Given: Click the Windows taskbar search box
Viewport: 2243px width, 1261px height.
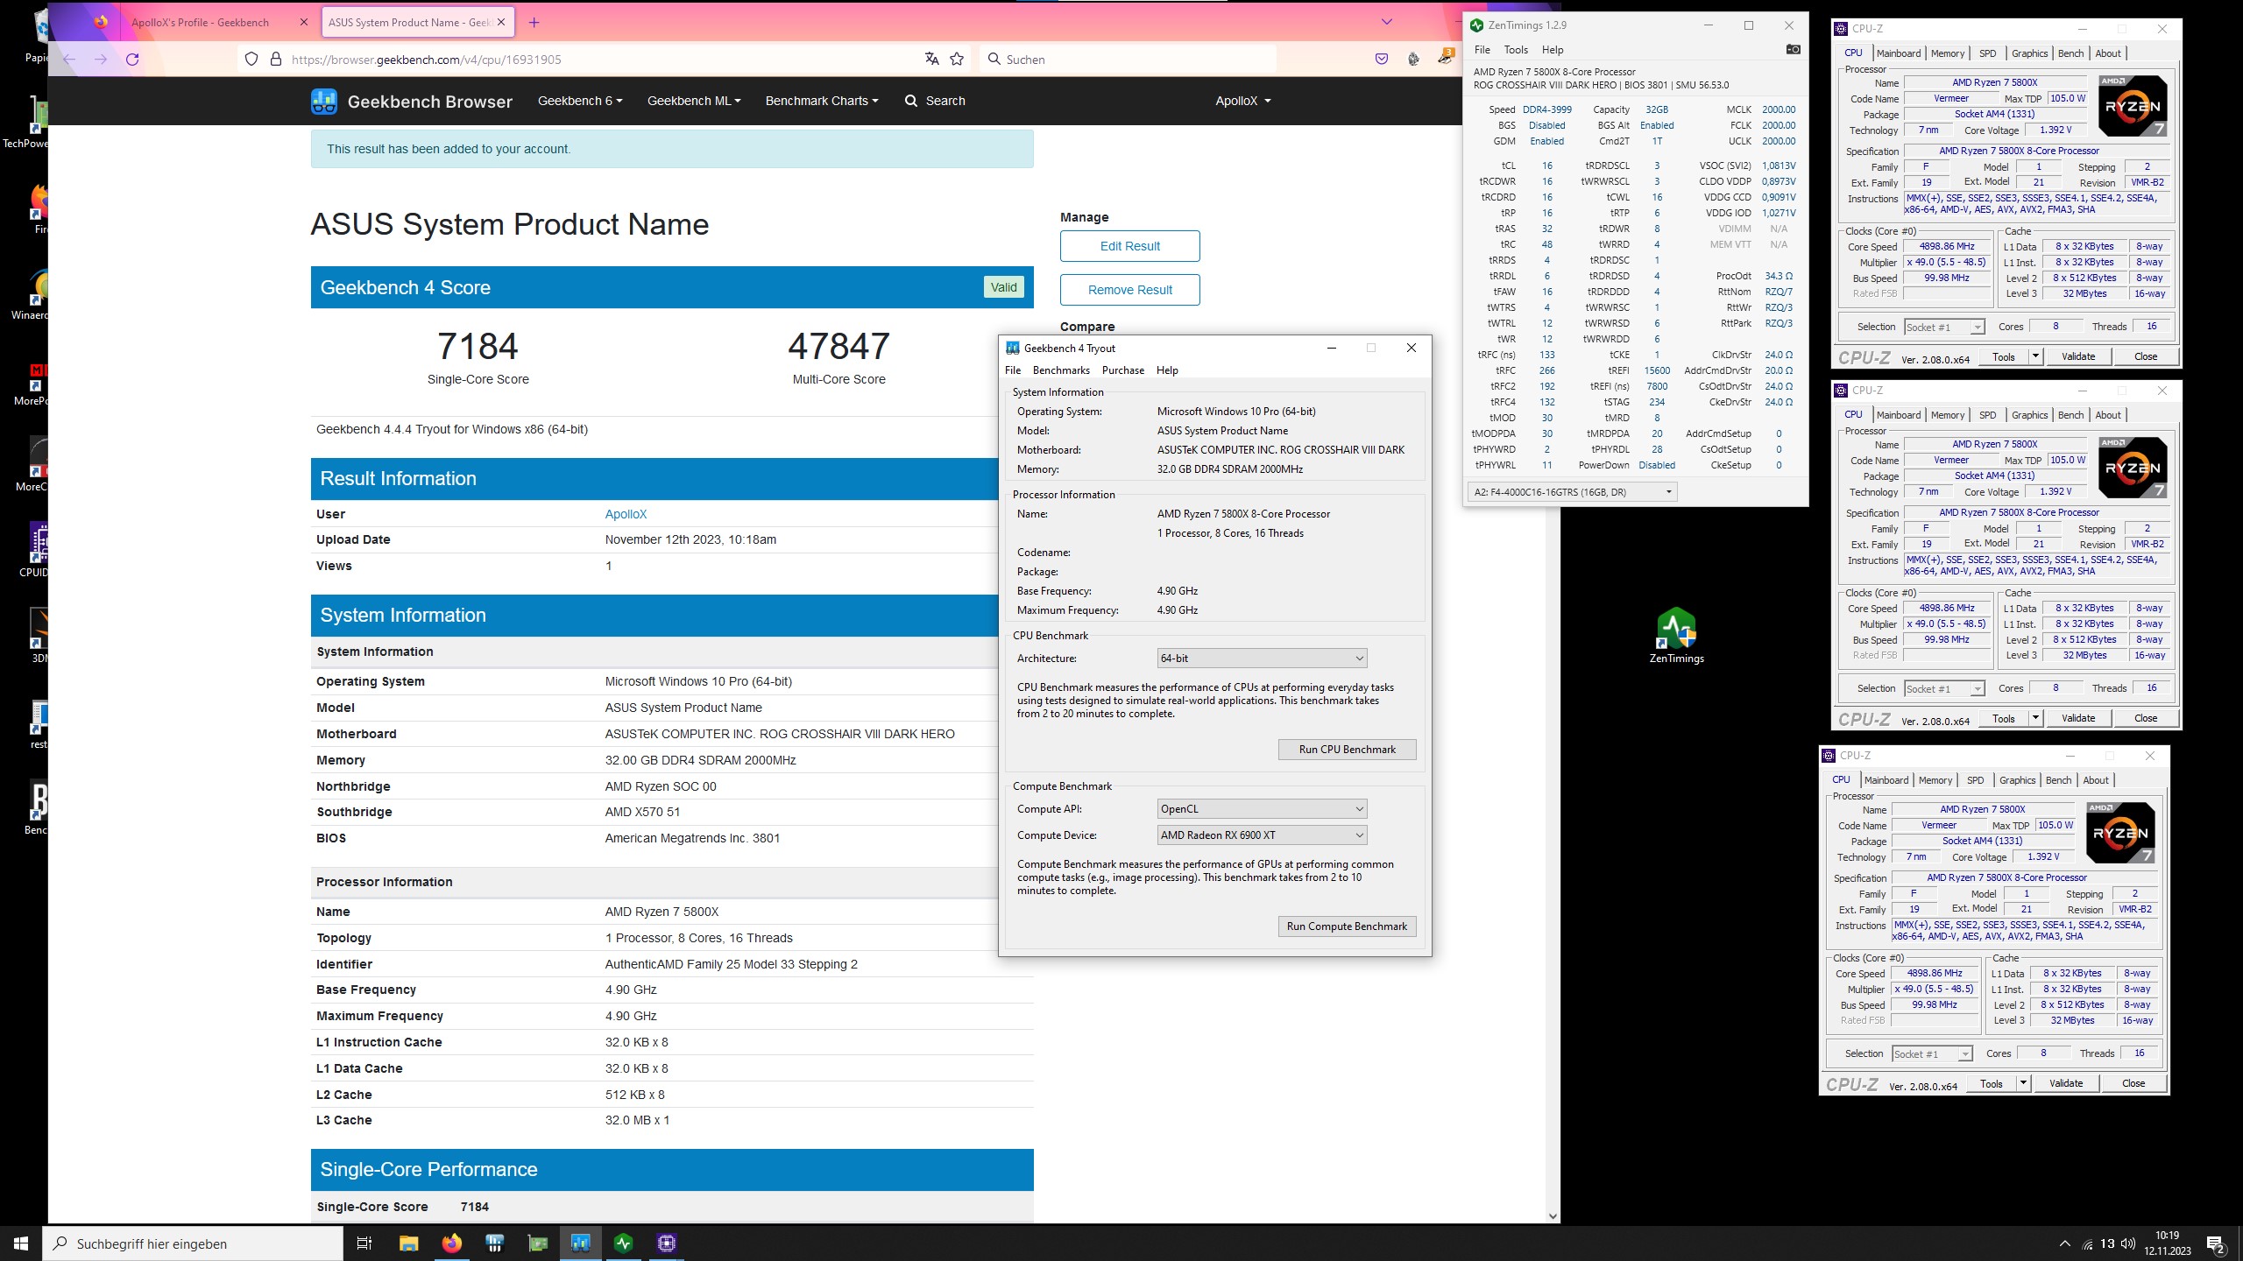Looking at the screenshot, I should pos(193,1243).
